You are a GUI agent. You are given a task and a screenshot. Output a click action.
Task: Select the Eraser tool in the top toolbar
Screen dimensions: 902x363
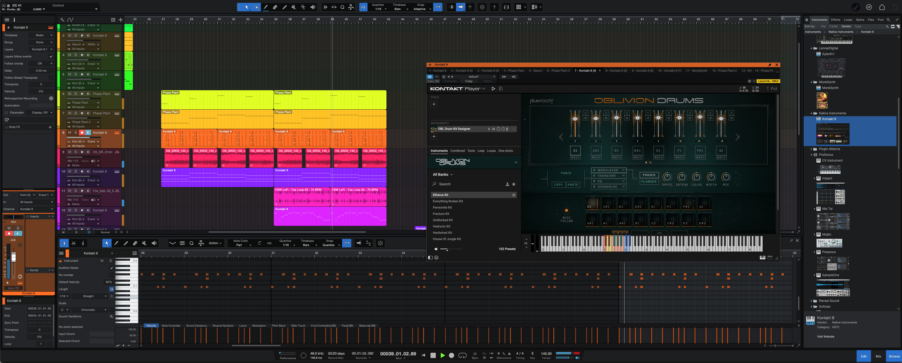click(275, 7)
